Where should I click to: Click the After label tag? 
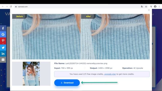coord(88,16)
